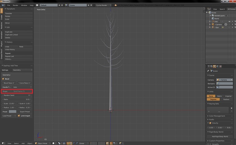Click the Duplicate Linked button

pyautogui.click(x=18, y=35)
